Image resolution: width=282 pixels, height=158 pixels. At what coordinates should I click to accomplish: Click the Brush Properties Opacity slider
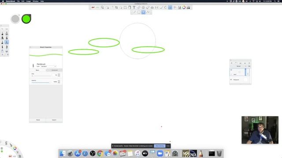(41, 83)
